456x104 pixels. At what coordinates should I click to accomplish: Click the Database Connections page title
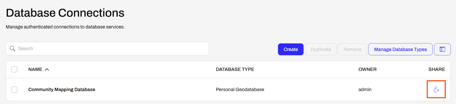[x=65, y=13]
